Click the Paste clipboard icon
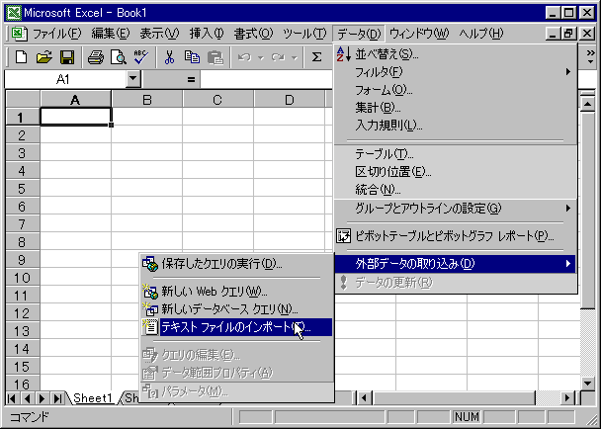601x429 pixels. click(x=215, y=57)
